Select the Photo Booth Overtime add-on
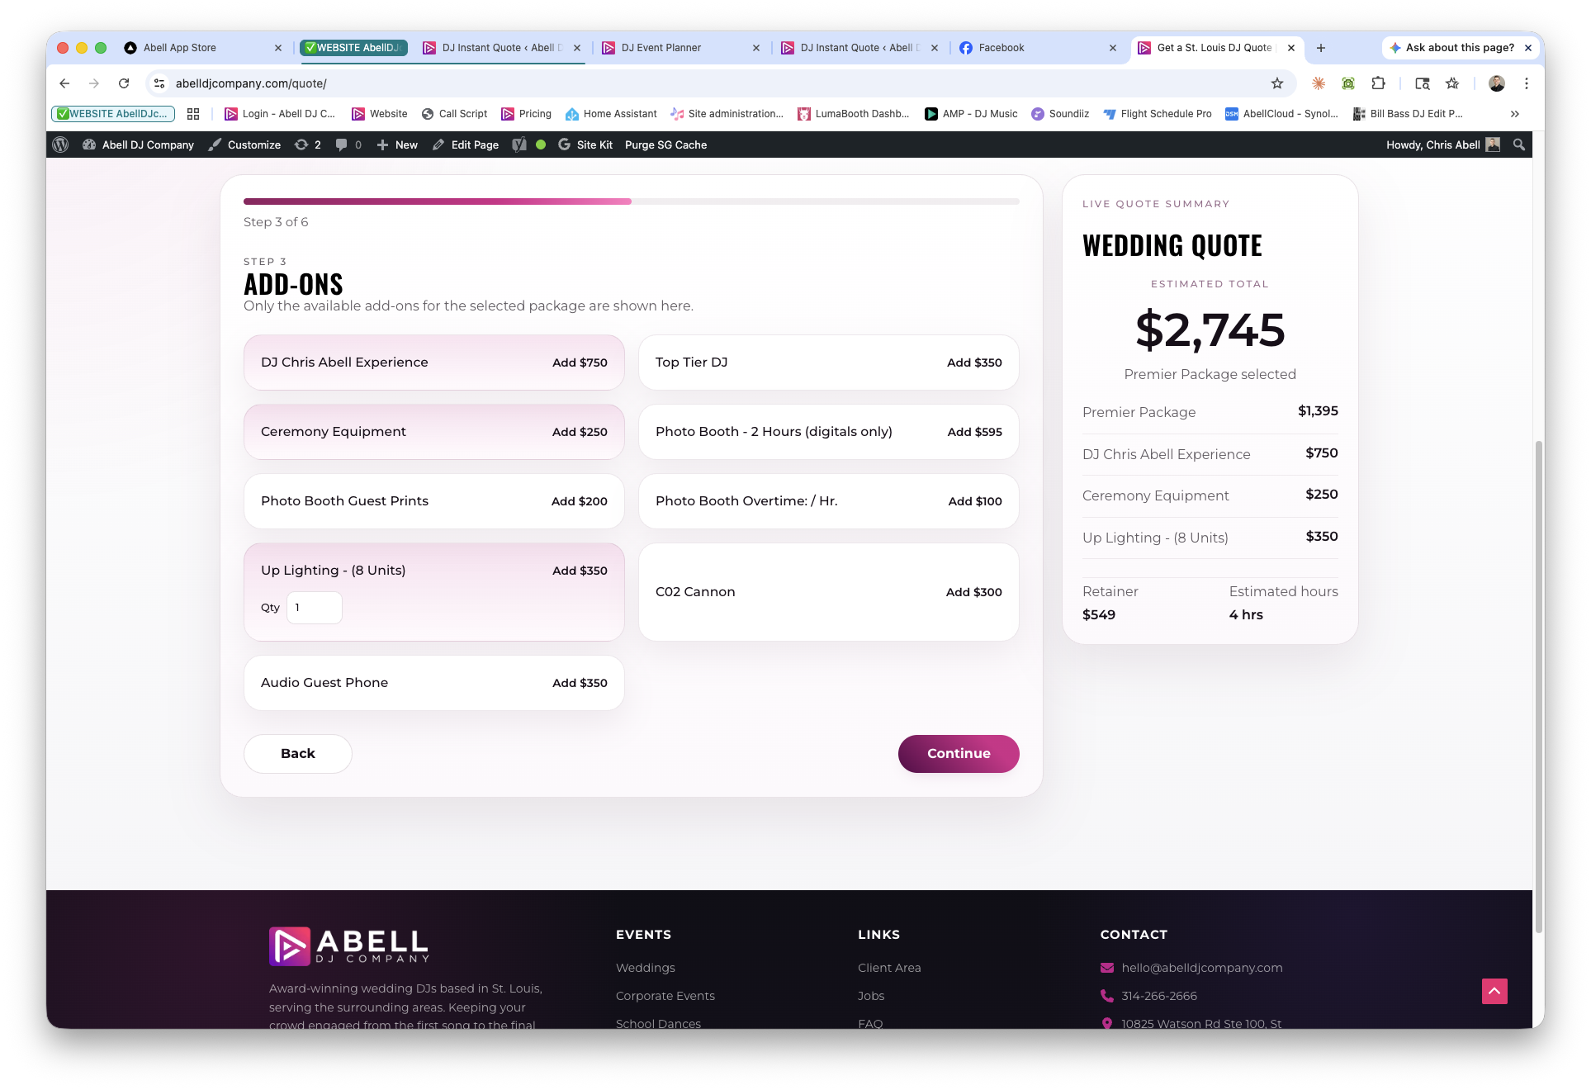 [x=829, y=501]
